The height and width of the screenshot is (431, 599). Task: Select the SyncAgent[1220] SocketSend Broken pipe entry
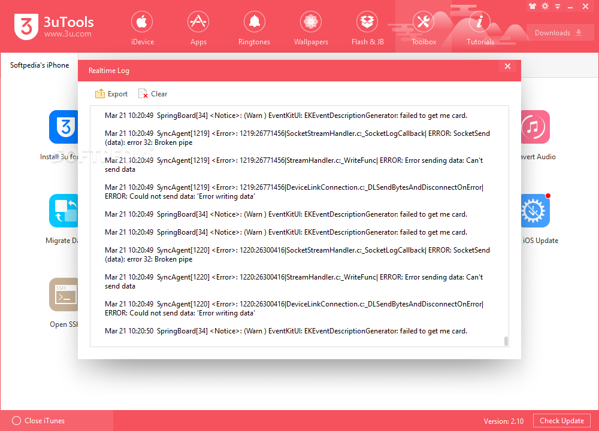pos(297,254)
